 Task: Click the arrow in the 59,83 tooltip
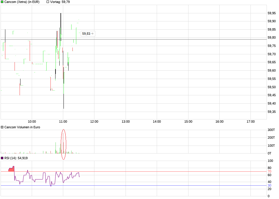[92, 34]
